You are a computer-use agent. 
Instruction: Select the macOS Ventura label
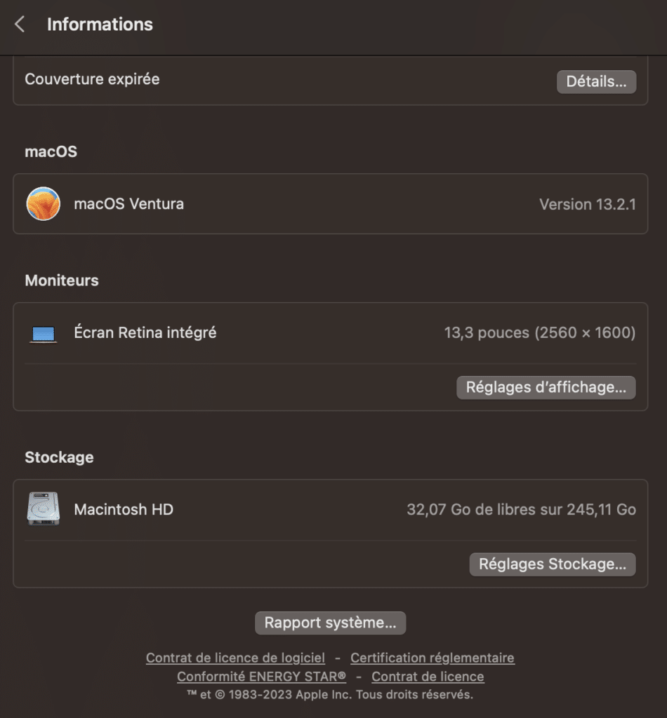click(128, 204)
